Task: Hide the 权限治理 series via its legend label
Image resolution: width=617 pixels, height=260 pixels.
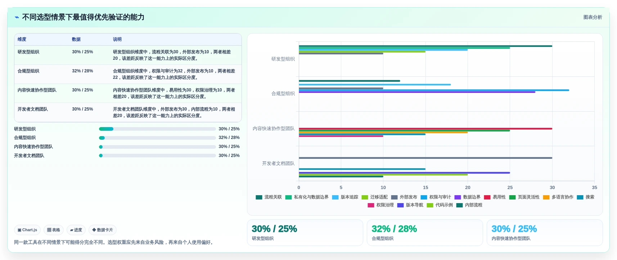Action: [x=385, y=205]
